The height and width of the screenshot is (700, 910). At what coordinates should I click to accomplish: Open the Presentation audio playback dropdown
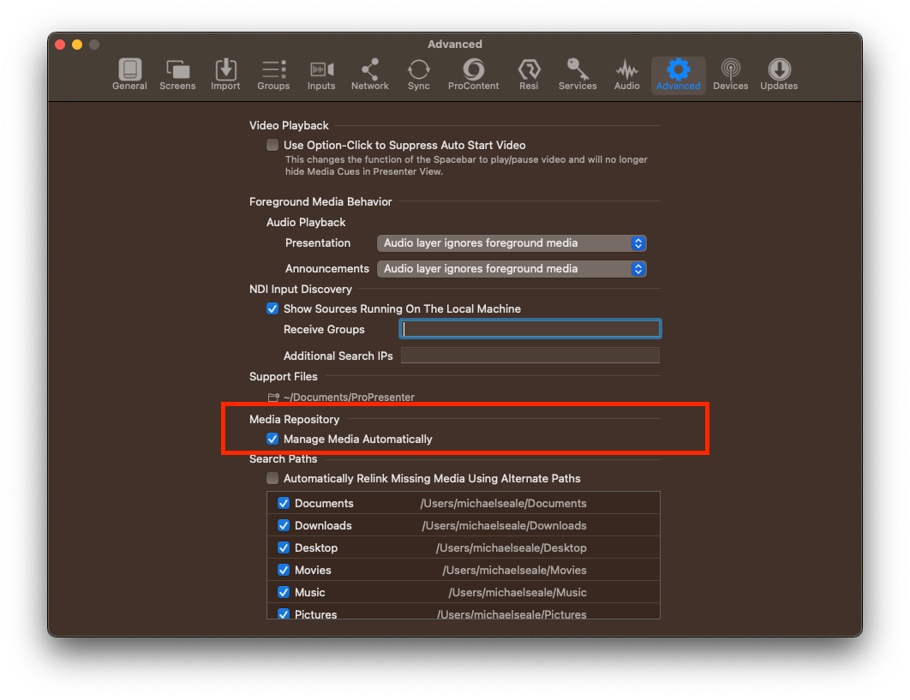pos(512,243)
